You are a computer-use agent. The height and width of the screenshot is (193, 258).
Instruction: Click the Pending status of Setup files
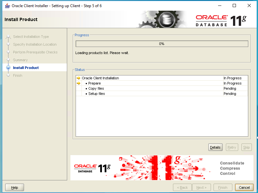tap(230, 94)
